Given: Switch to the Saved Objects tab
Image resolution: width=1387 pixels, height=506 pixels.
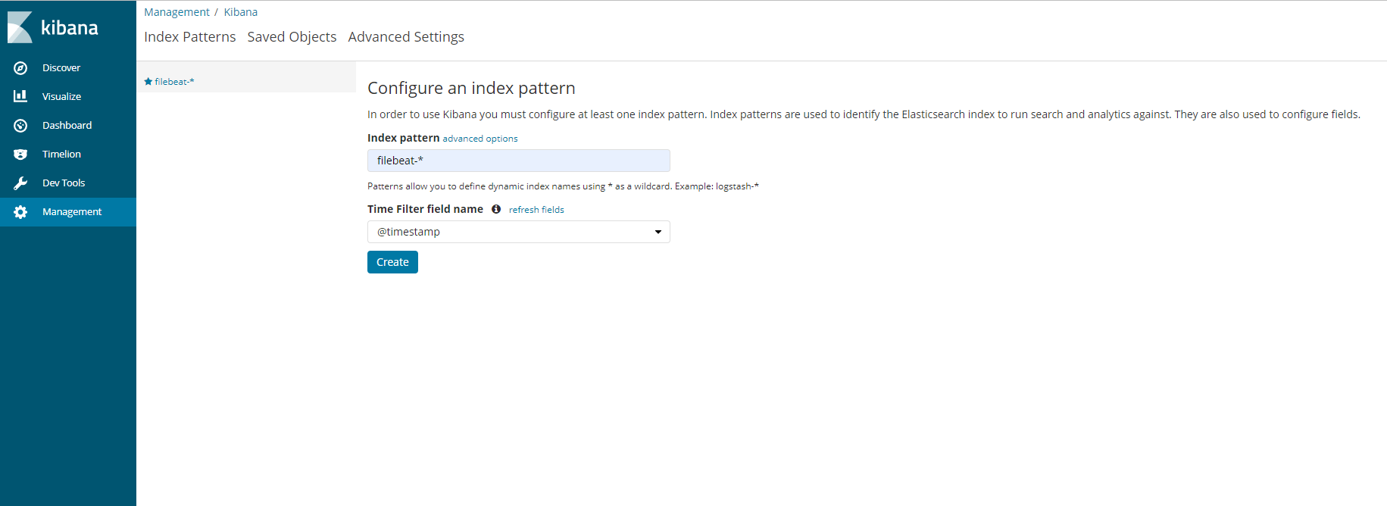Looking at the screenshot, I should click(x=292, y=37).
